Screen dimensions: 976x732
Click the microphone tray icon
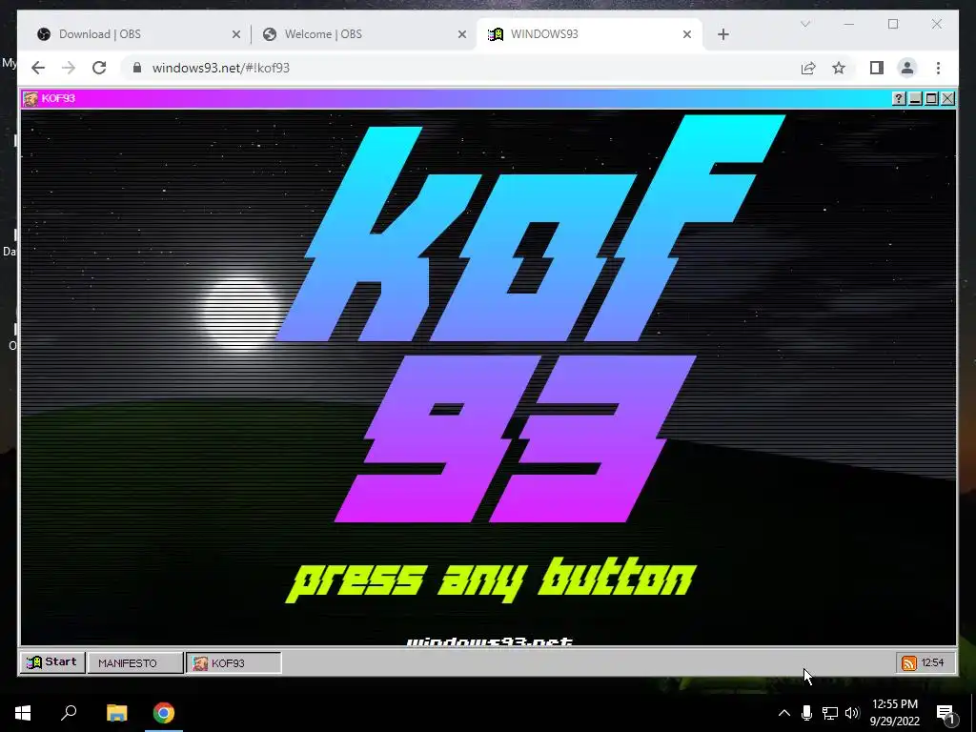pos(806,713)
